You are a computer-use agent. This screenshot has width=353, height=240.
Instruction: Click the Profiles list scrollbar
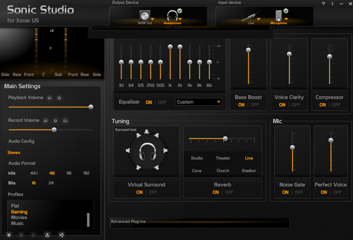pyautogui.click(x=88, y=219)
